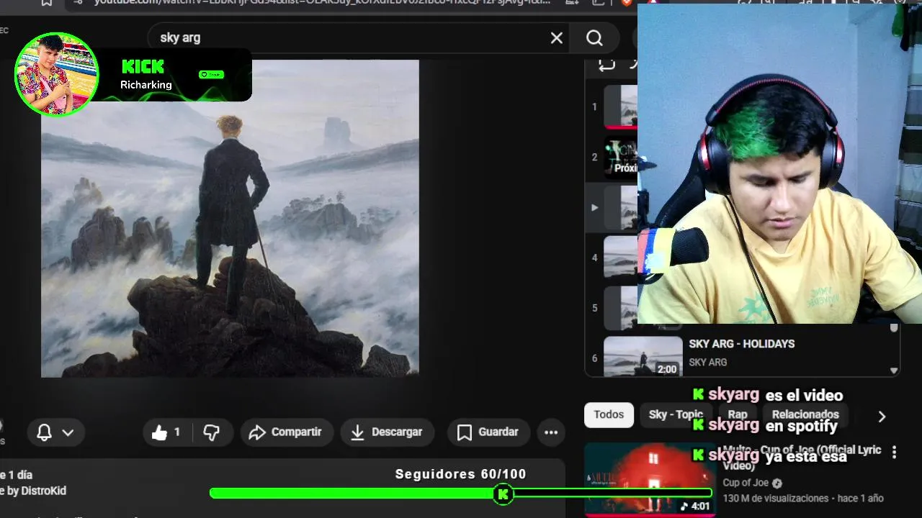Image resolution: width=922 pixels, height=518 pixels.
Task: Dislike the video with thumbs down
Action: 211,432
